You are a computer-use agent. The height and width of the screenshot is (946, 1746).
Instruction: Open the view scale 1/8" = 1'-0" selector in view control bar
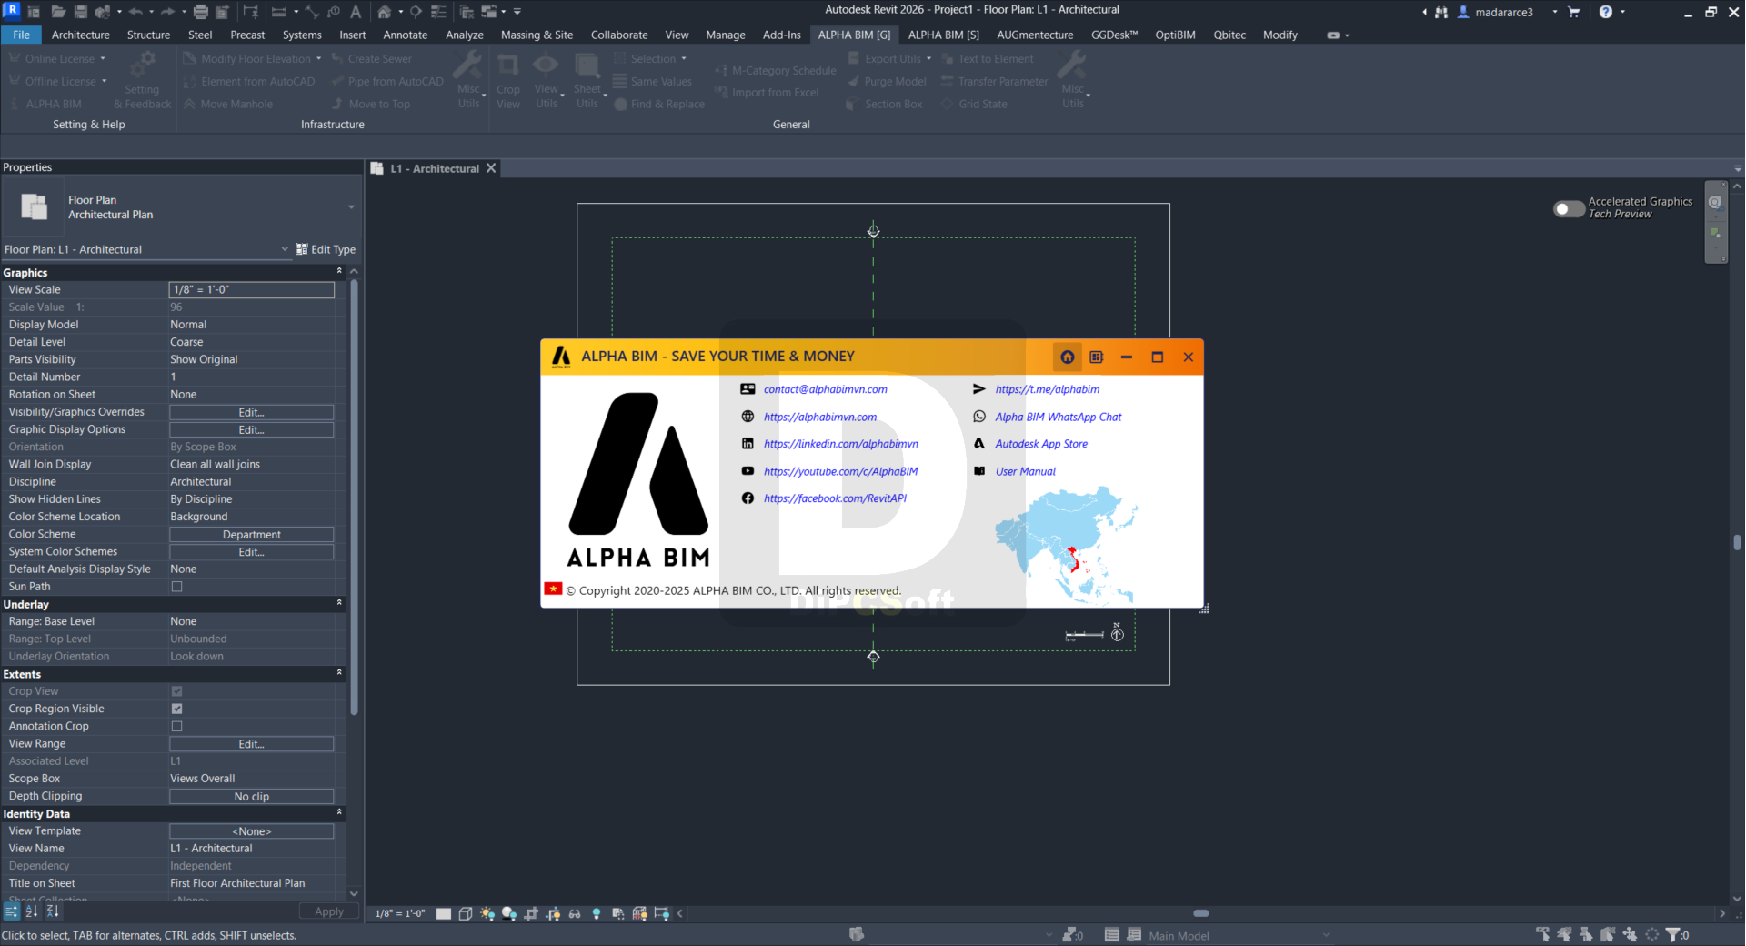(x=400, y=913)
